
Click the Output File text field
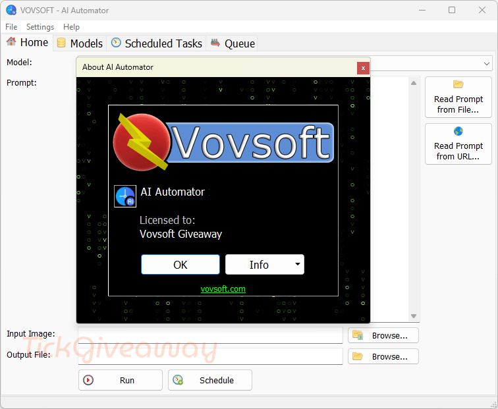click(210, 356)
